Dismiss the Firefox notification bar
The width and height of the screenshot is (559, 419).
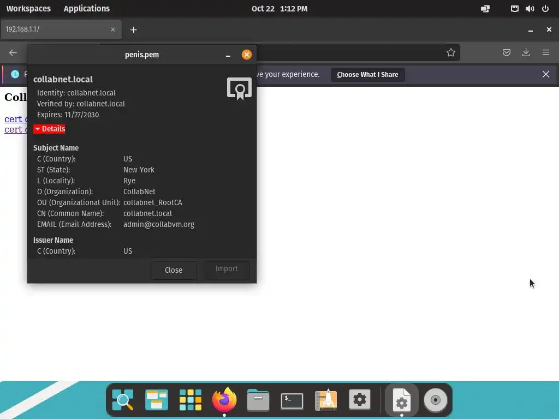tap(545, 74)
